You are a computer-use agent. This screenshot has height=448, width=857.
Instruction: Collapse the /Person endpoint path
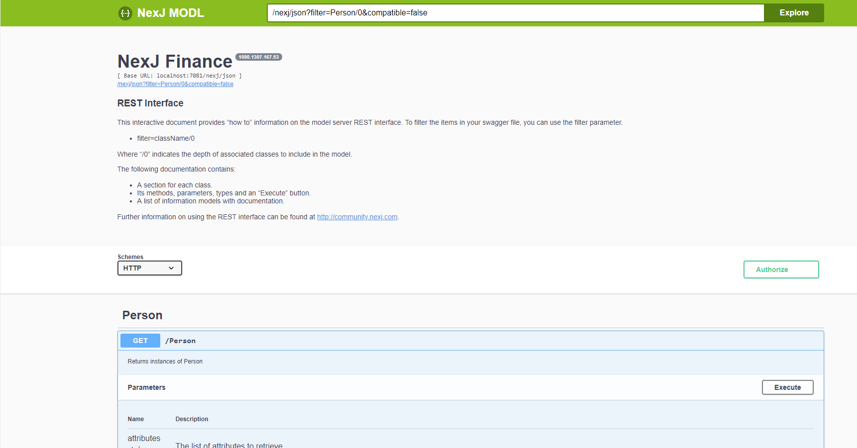click(181, 341)
